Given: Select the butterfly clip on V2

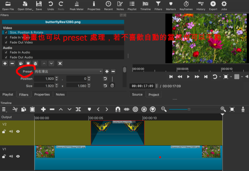Looking at the screenshot, I should coord(118,133).
